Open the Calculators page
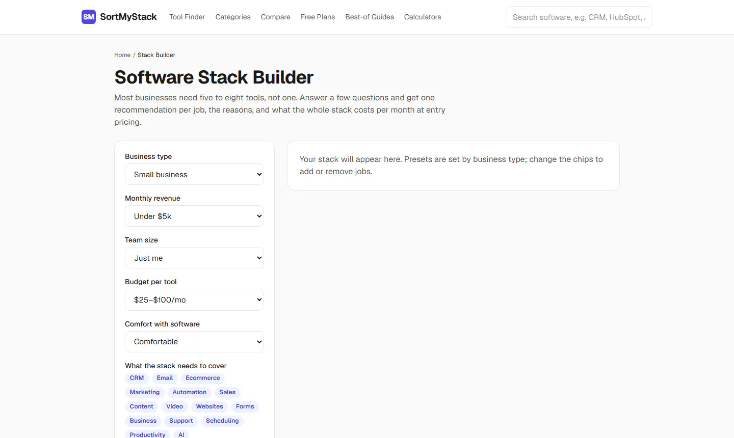 (x=423, y=17)
